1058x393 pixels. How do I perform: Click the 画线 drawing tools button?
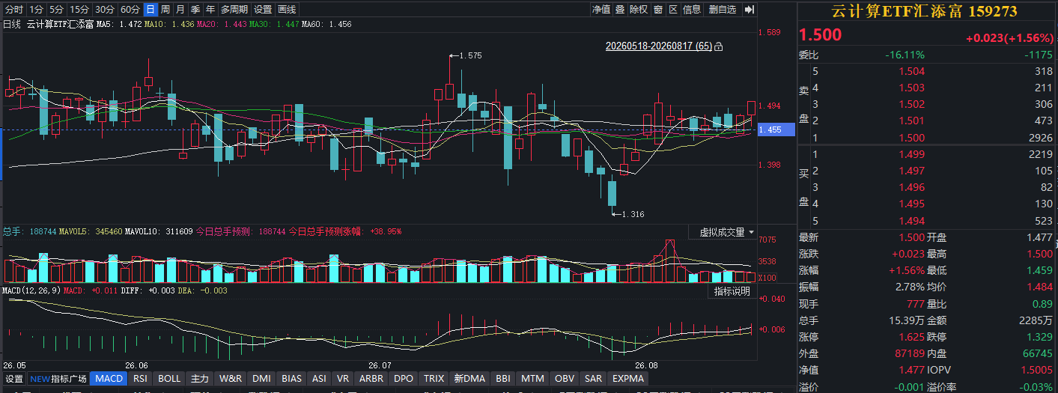(x=287, y=9)
